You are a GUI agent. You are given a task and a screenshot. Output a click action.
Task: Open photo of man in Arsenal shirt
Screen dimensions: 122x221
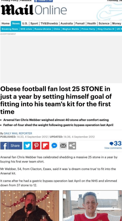tap(92, 206)
